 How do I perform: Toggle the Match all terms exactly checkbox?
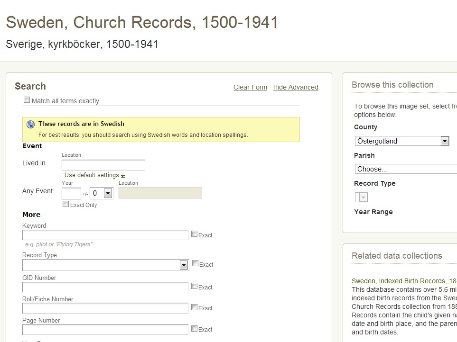(27, 99)
